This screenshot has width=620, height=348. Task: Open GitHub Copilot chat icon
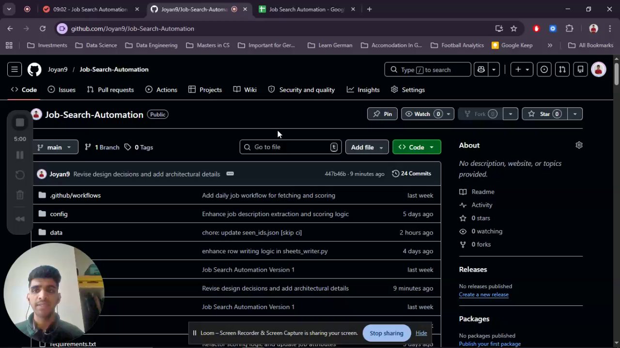[481, 70]
